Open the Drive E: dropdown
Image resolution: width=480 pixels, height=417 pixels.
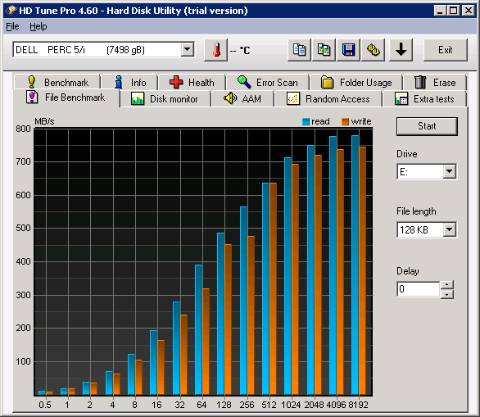pos(450,171)
